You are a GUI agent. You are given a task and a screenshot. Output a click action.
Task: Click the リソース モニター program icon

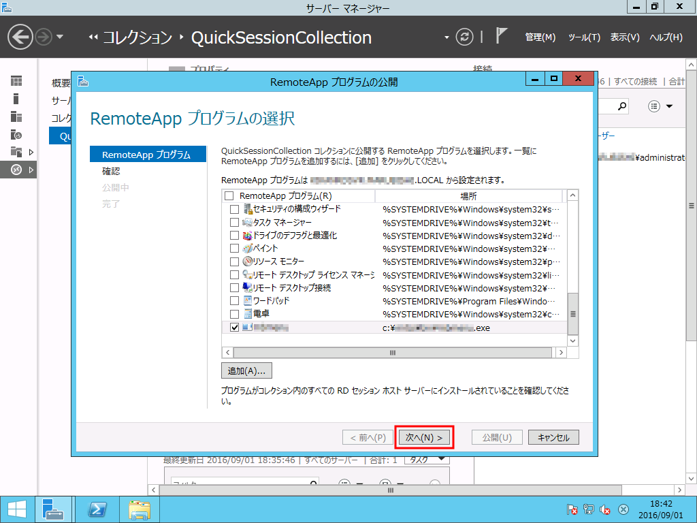[x=248, y=261]
